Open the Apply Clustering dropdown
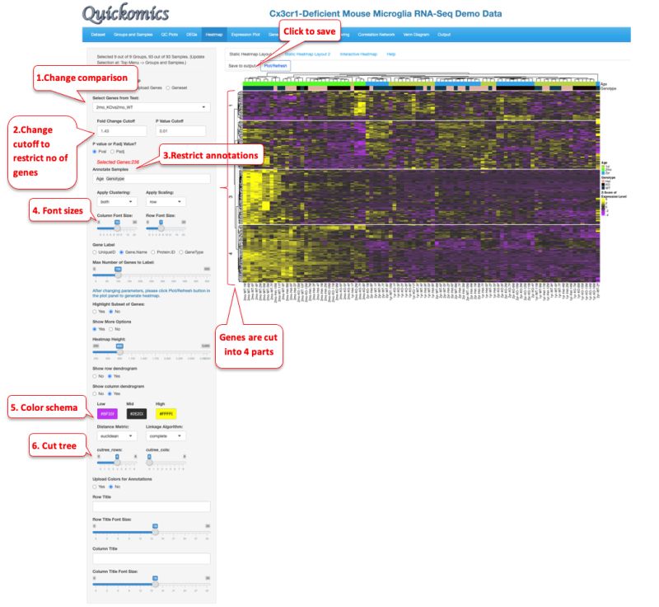The height and width of the screenshot is (607, 659). [118, 202]
